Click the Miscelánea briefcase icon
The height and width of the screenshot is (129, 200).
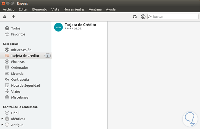coord(7,97)
